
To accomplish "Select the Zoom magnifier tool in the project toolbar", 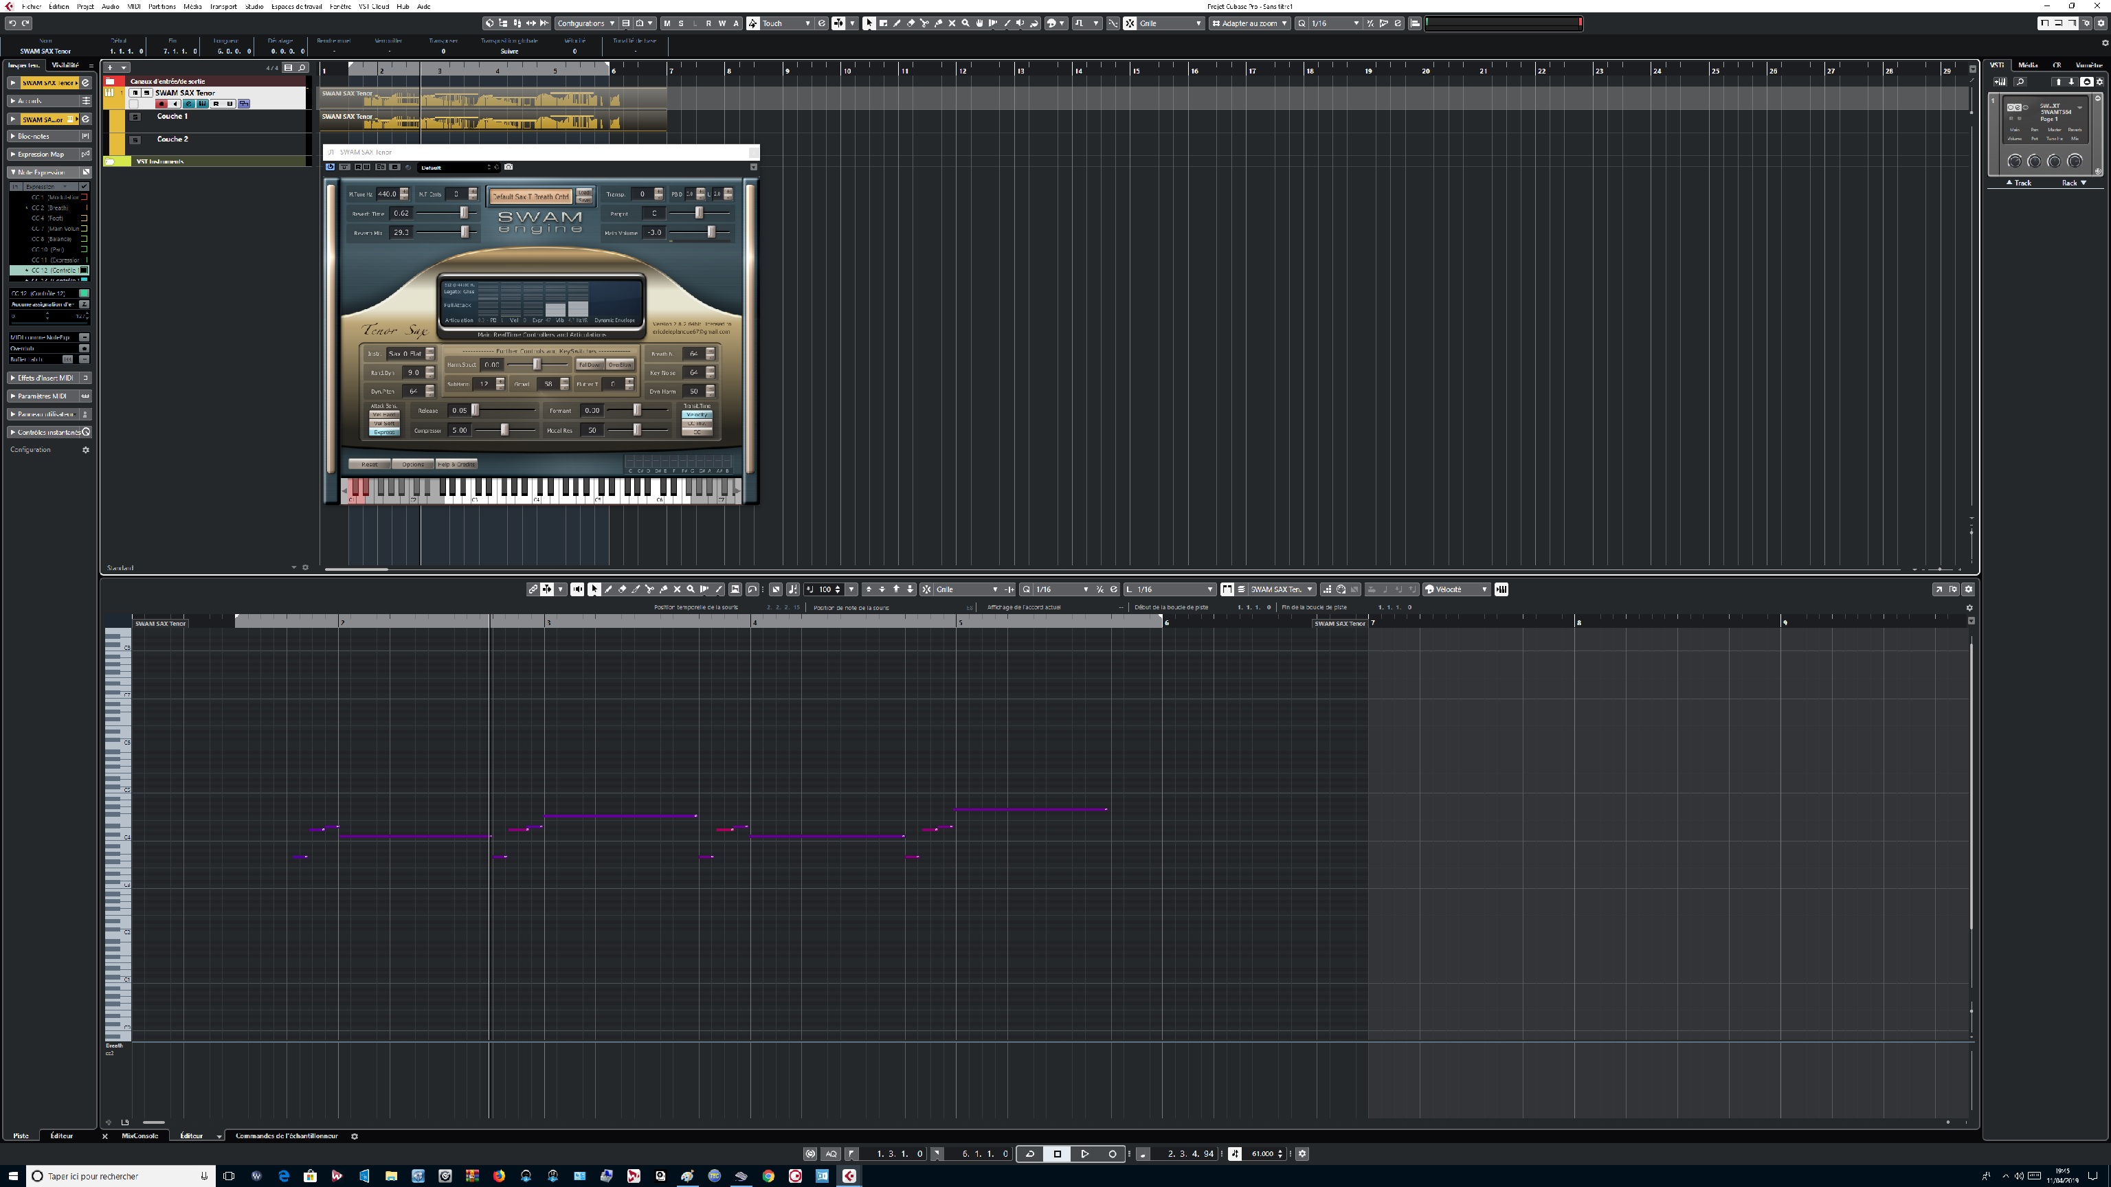I will pos(965,23).
